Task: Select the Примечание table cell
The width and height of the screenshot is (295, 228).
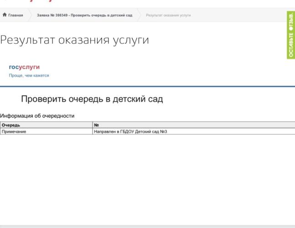Action: pos(47,131)
